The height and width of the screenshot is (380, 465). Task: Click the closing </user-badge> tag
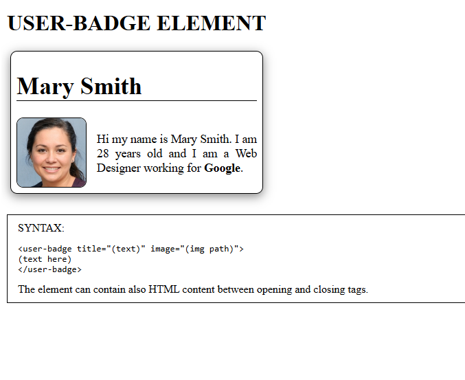[49, 269]
